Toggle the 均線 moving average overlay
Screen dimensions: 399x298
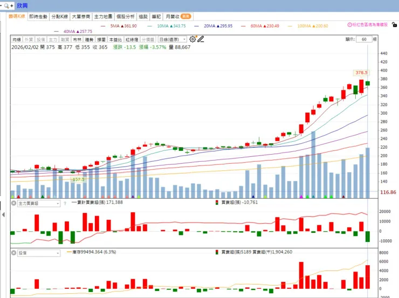(x=17, y=39)
